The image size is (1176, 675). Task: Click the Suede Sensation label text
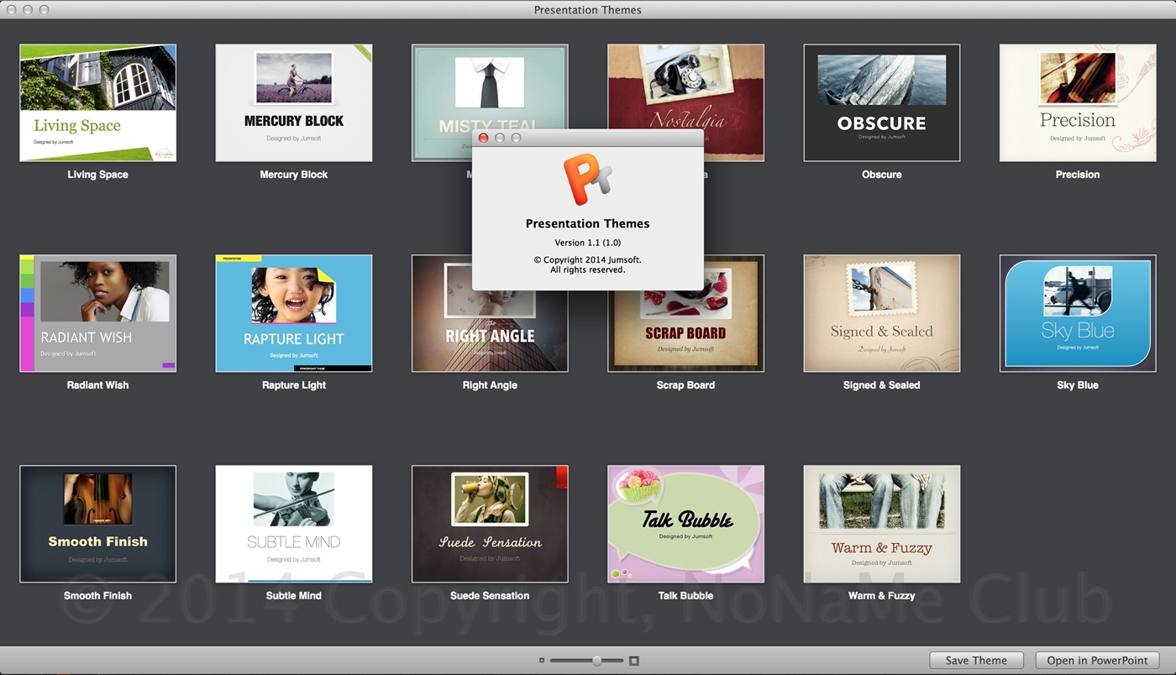(x=490, y=596)
